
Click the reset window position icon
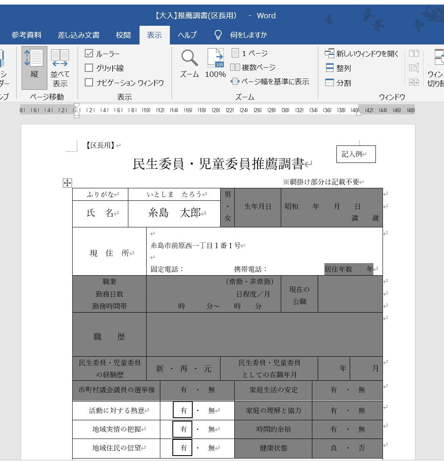tap(414, 82)
